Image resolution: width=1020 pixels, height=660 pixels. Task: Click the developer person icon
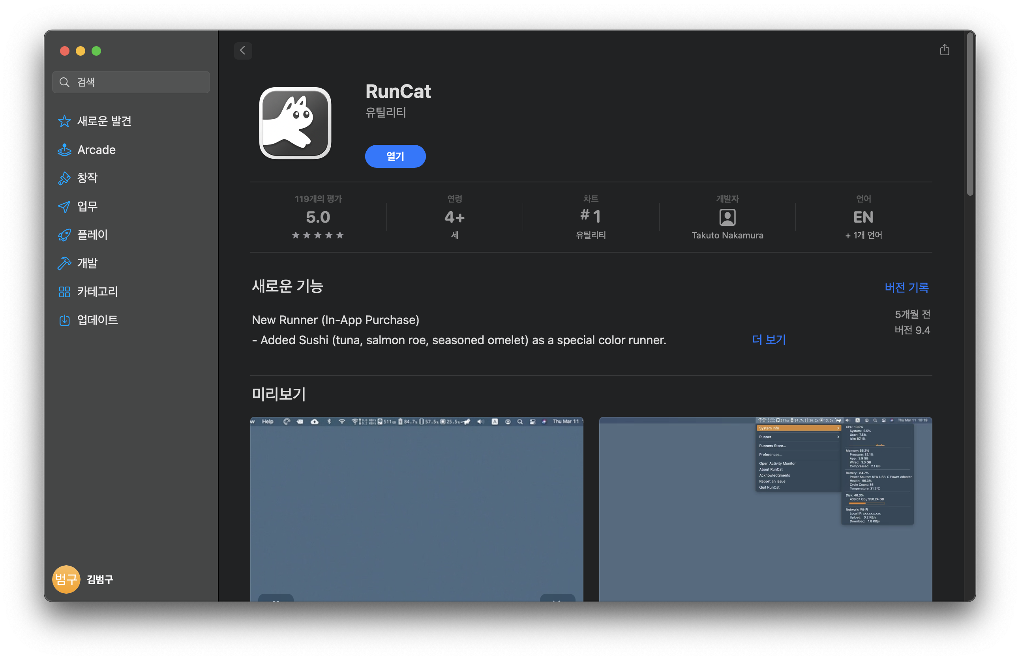click(727, 217)
